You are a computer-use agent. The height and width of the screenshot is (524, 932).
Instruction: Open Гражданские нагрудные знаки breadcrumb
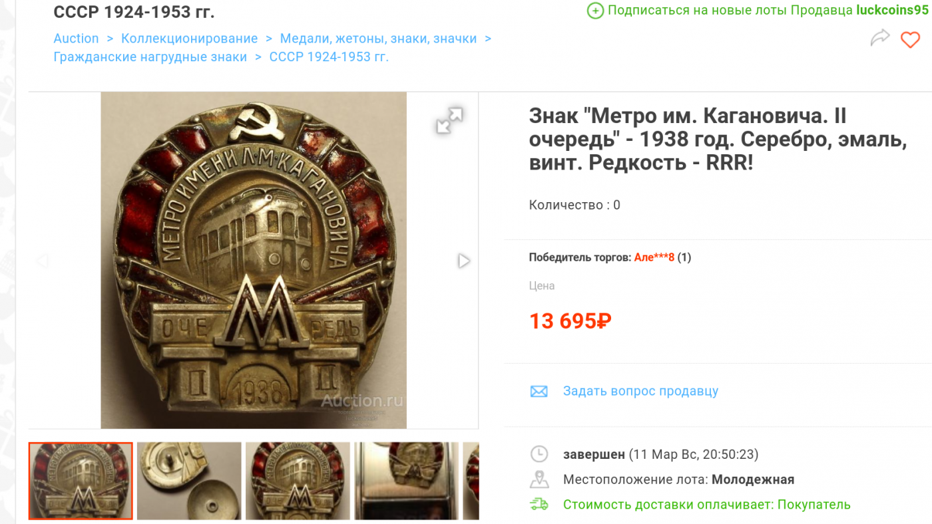[x=150, y=57]
